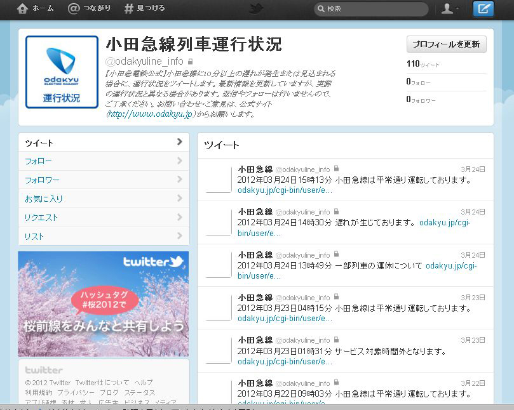
Task: Click プロフィールを更新 button
Action: [x=446, y=44]
